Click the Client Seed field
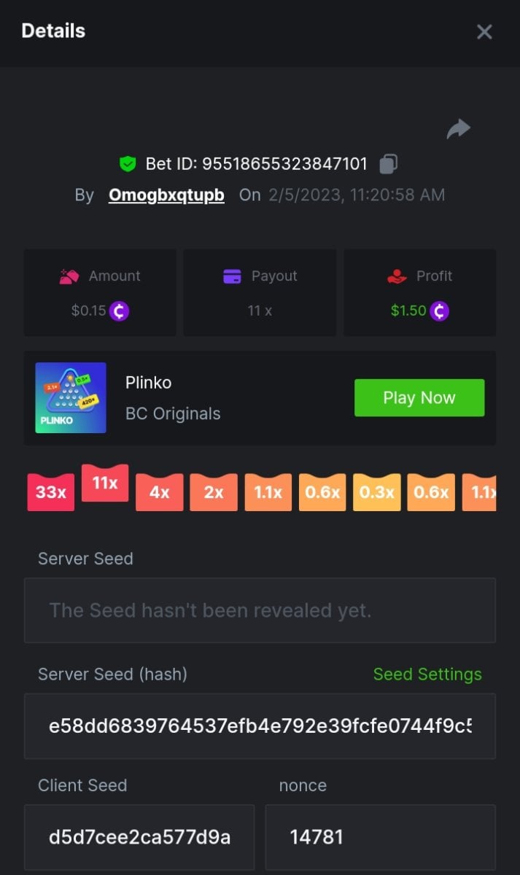This screenshot has height=875, width=520. (139, 837)
